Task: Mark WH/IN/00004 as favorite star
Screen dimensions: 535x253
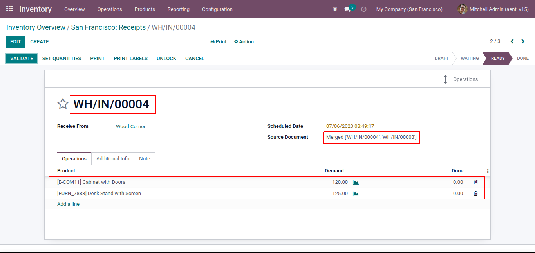Action: [x=63, y=104]
